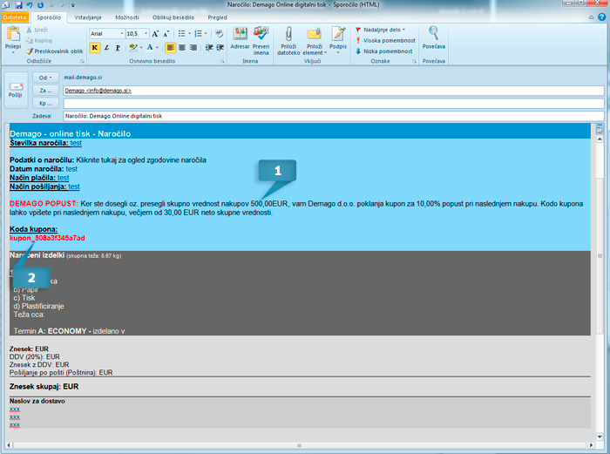This screenshot has width=610, height=454.
Task: Send the email with Pošlji
Action: click(x=16, y=90)
